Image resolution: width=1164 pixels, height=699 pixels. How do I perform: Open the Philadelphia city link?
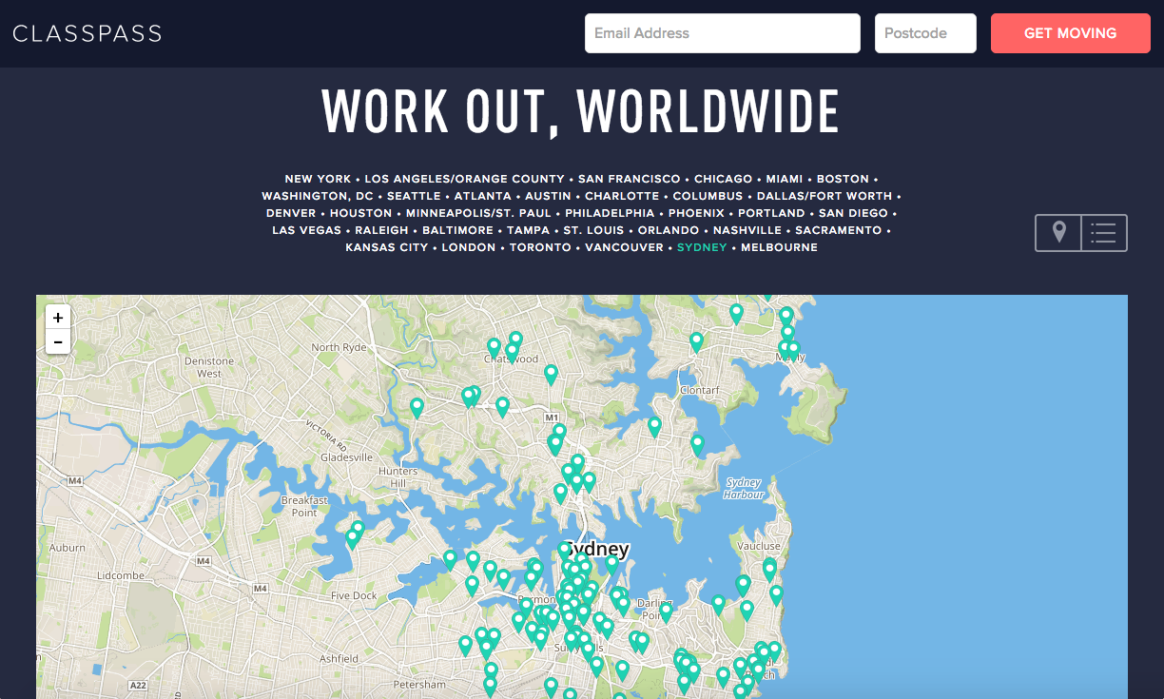(610, 213)
